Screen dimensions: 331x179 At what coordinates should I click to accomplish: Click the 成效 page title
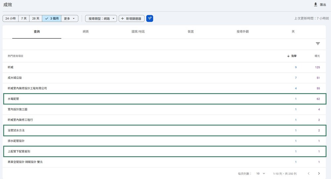8,5
